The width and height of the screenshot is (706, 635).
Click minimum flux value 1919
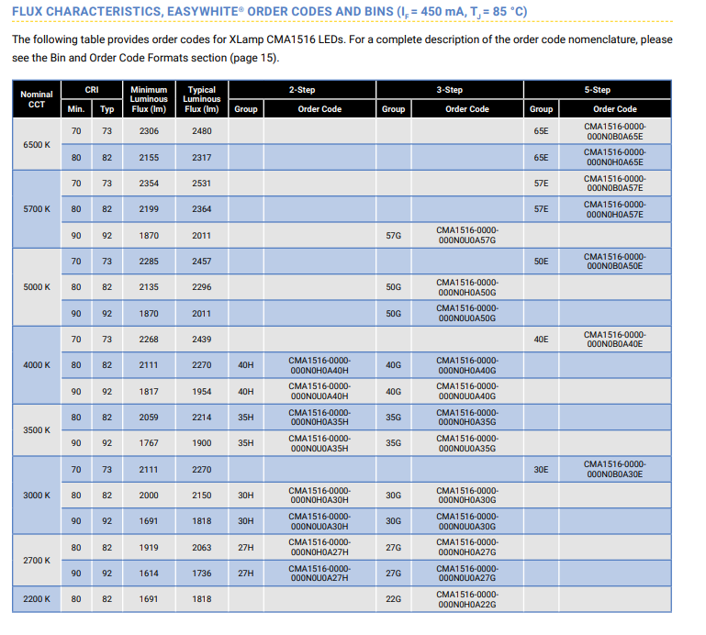coord(149,548)
